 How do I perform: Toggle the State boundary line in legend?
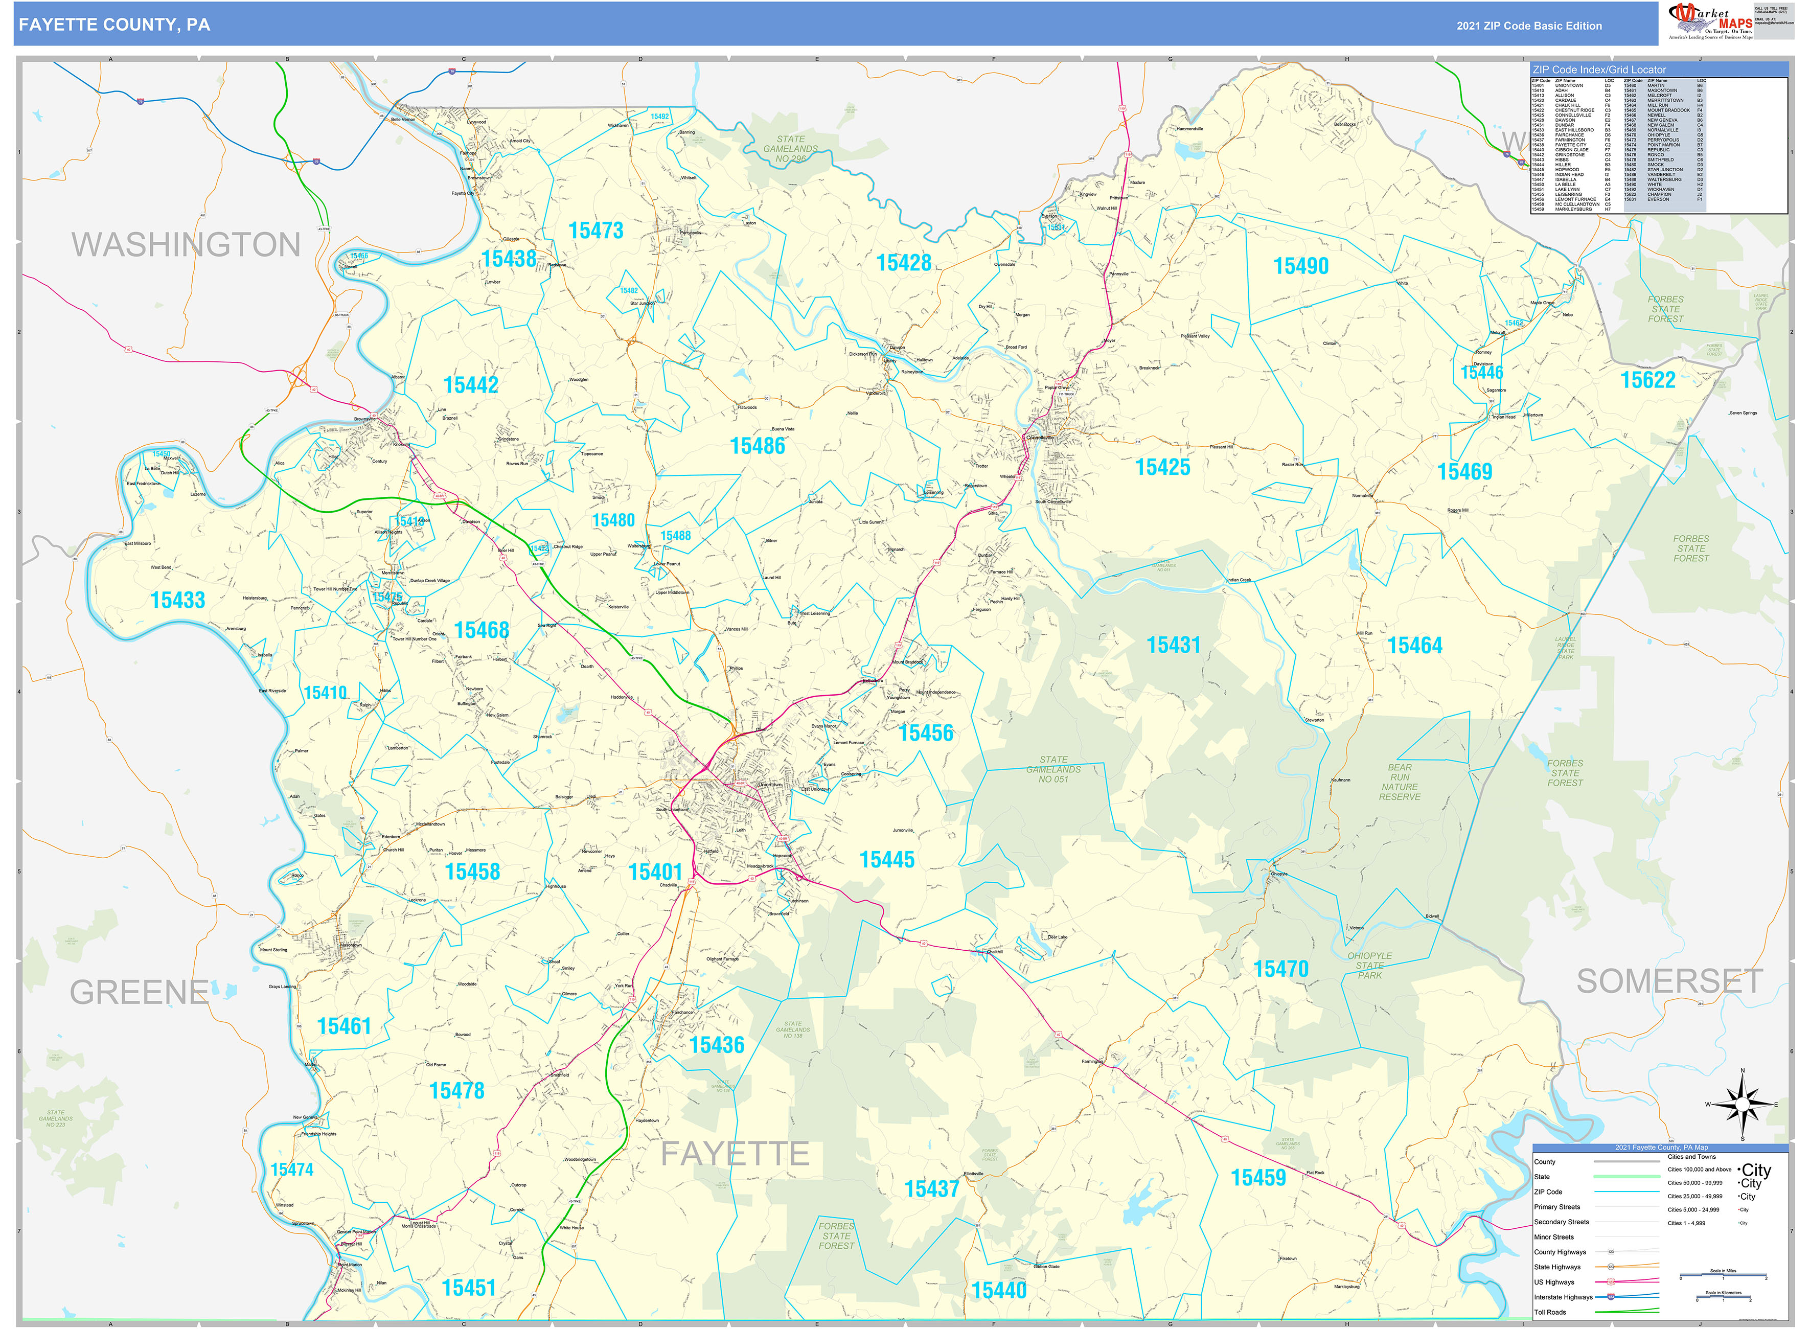[x=1628, y=1177]
